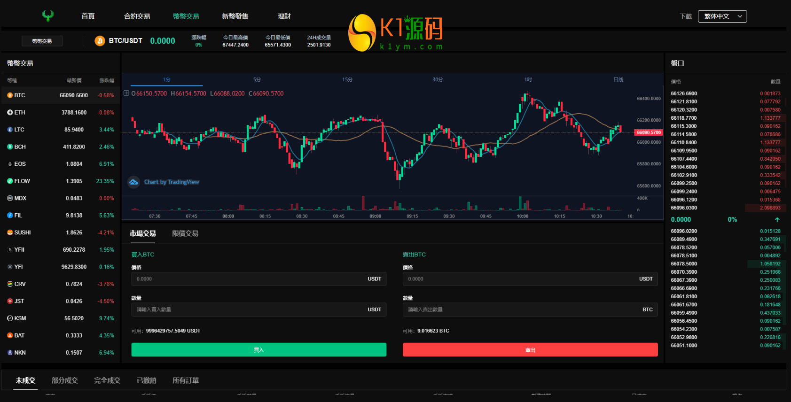Click the FLOW coin icon
Image resolution: width=791 pixels, height=402 pixels.
10,181
